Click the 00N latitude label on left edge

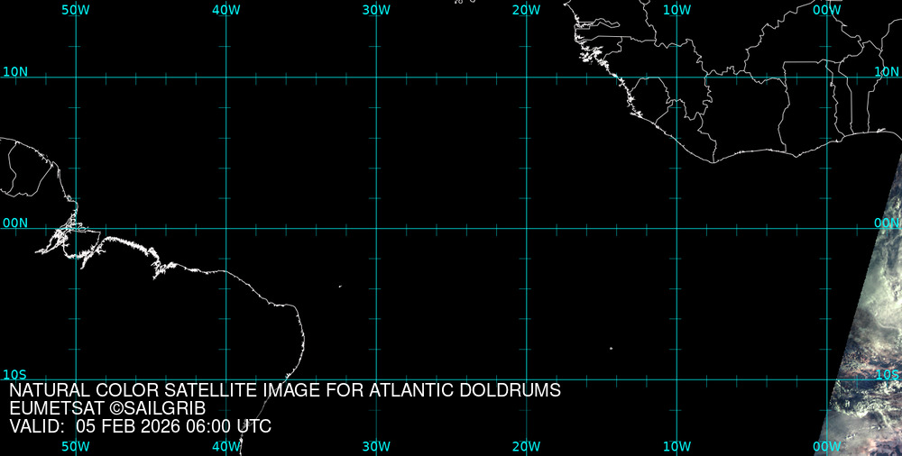14,223
